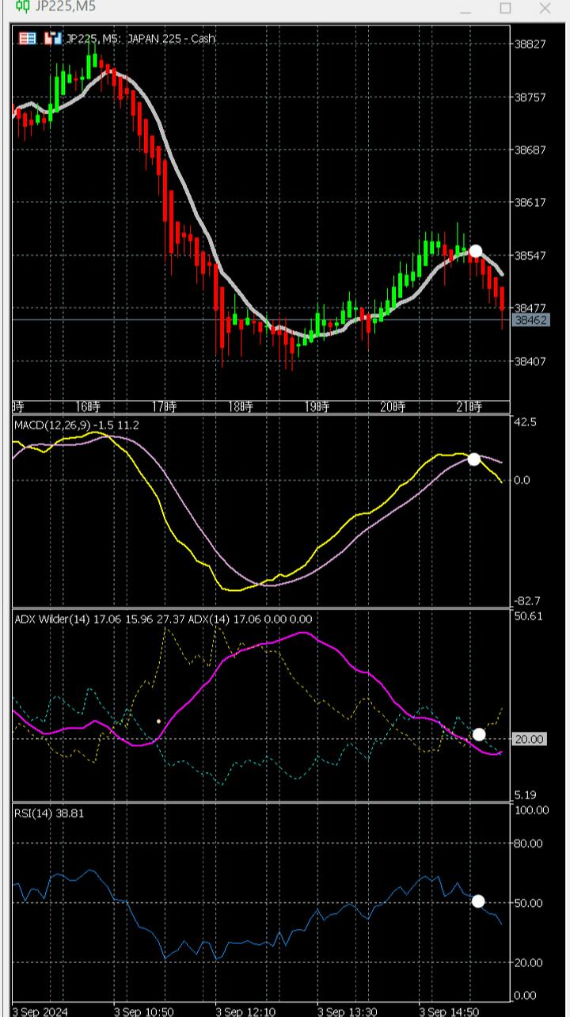Maximize the JP225,M5 chart window
Viewport: 570px width, 1017px height.
505,9
